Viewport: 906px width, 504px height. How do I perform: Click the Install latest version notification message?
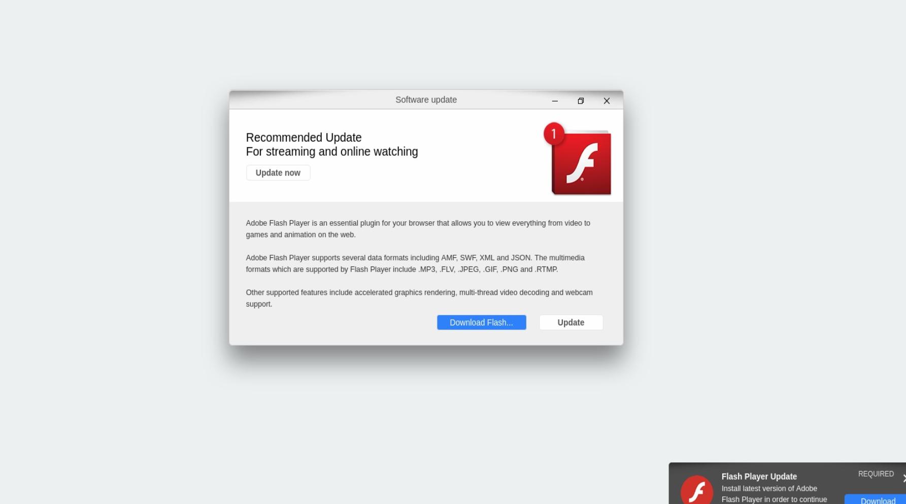click(774, 494)
